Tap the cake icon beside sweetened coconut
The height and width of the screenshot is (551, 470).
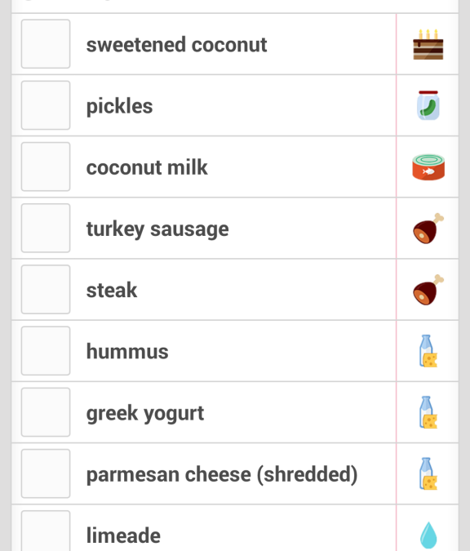(x=428, y=44)
